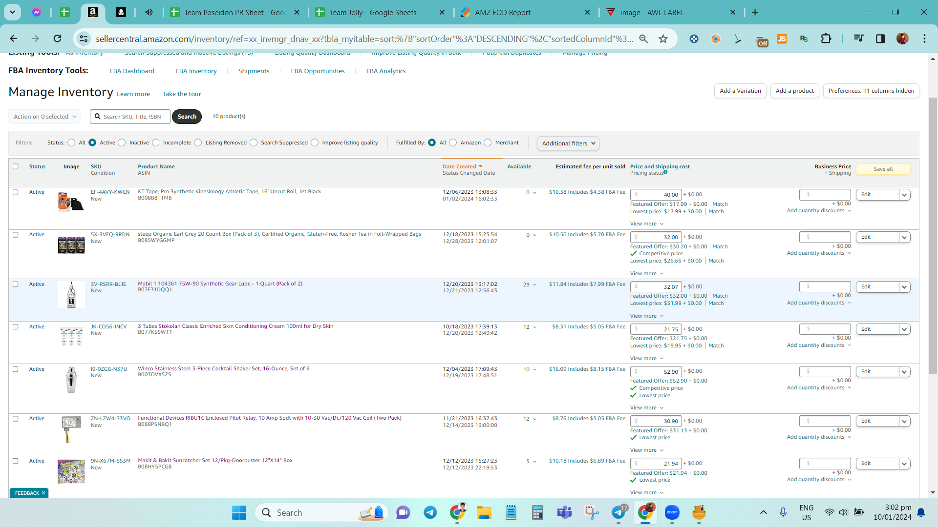Open a new browser tab
The width and height of the screenshot is (938, 527).
point(755,12)
